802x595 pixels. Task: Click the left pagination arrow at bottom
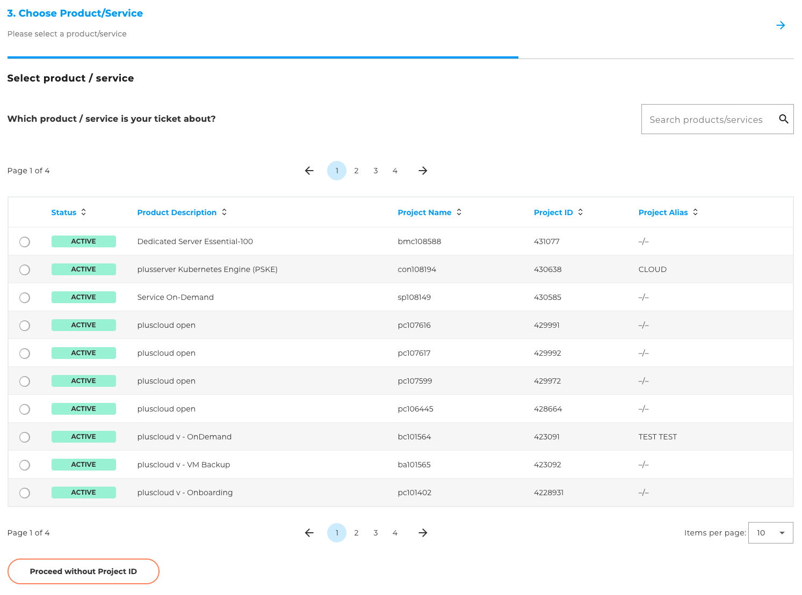tap(309, 533)
